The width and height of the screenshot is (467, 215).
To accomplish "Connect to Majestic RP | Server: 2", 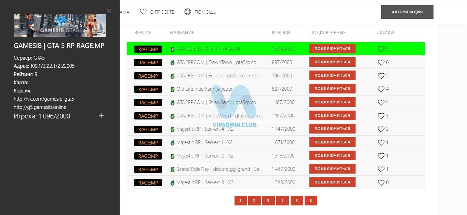I will coord(332,155).
